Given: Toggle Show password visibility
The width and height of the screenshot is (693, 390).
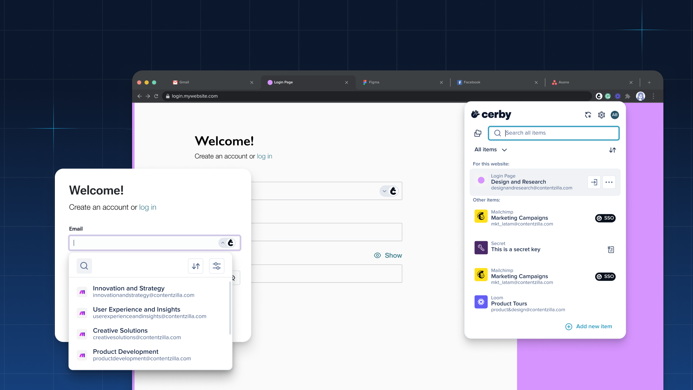Looking at the screenshot, I should click(388, 256).
